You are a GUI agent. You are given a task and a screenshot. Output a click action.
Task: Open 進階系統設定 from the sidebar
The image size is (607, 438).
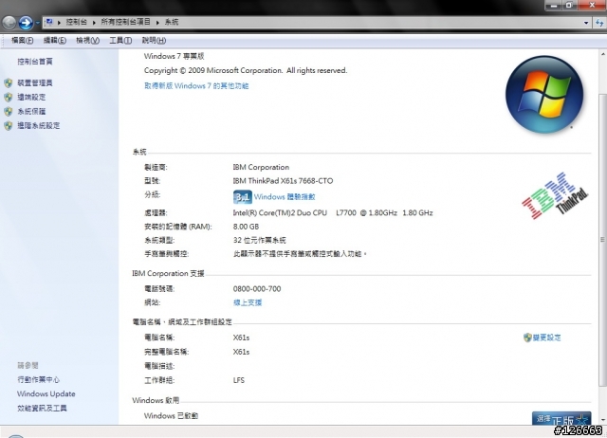38,126
